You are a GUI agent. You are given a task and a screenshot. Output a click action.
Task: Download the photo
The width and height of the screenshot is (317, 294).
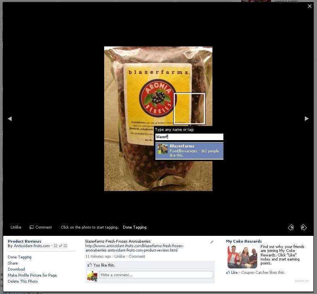click(x=16, y=269)
